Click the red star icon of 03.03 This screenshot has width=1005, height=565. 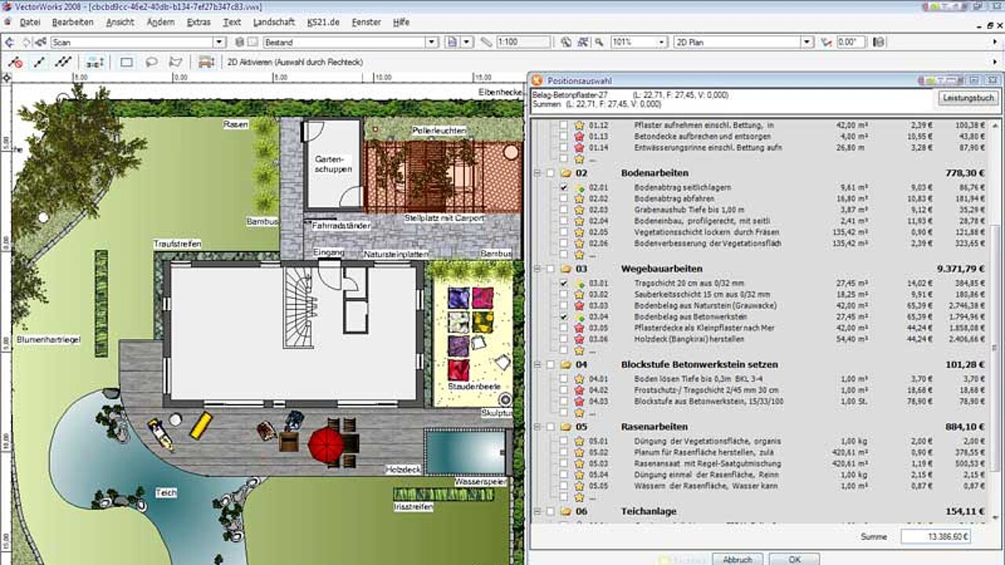pos(579,305)
